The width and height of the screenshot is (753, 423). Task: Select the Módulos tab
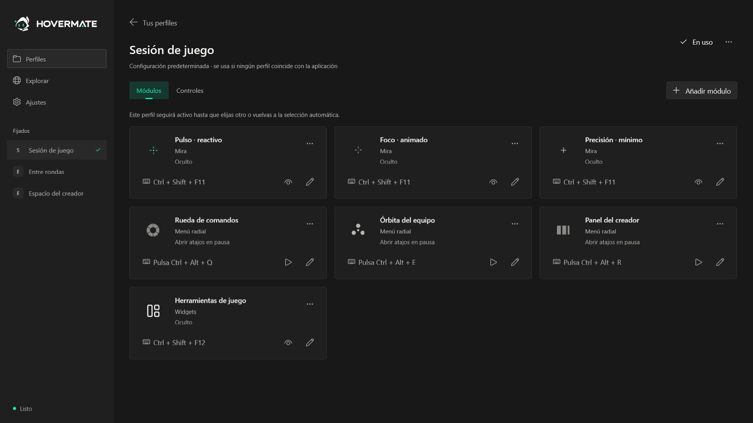pos(149,90)
